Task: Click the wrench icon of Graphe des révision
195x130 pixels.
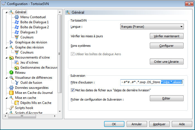Action: pos(11,47)
